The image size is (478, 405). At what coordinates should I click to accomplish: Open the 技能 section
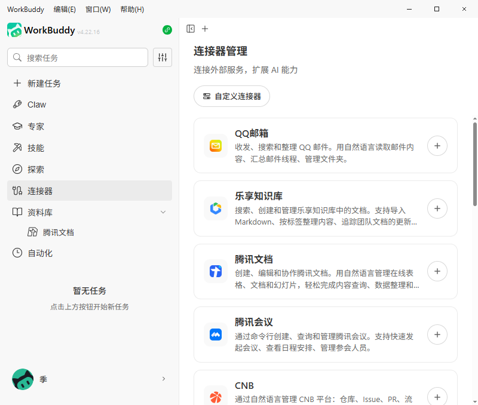pos(90,148)
